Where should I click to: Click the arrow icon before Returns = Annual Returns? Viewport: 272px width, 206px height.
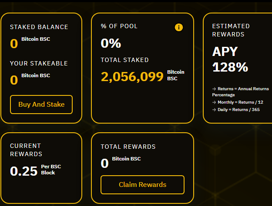214,89
